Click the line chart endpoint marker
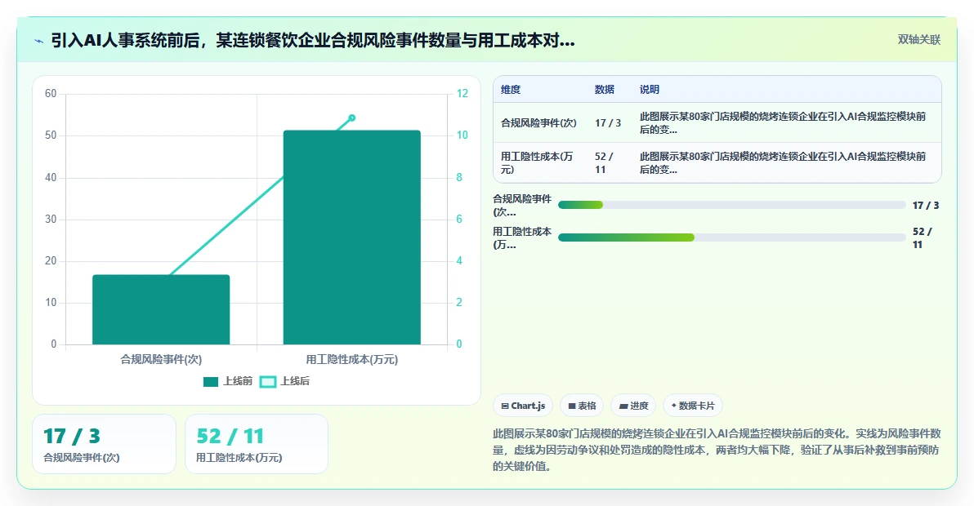This screenshot has height=506, width=974. 351,118
